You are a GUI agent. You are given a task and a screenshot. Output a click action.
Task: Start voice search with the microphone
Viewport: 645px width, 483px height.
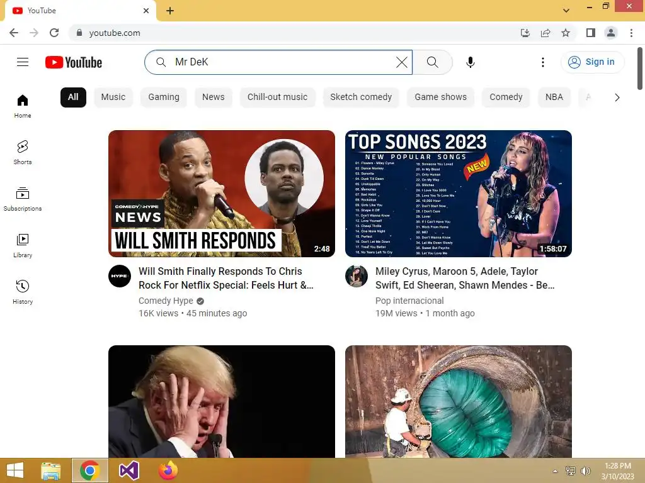pos(470,62)
